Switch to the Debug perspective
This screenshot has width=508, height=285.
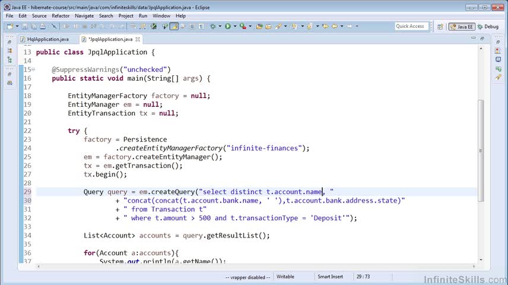click(488, 27)
